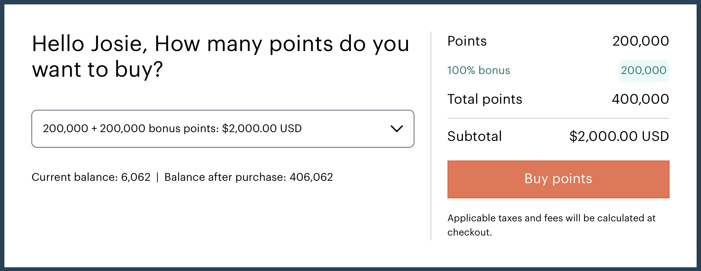Click the teal highlight behind the bonus points
This screenshot has height=271, width=701.
[643, 70]
